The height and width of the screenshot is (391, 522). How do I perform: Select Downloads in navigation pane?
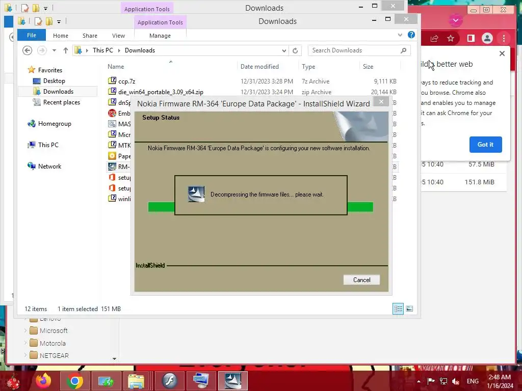pos(58,92)
